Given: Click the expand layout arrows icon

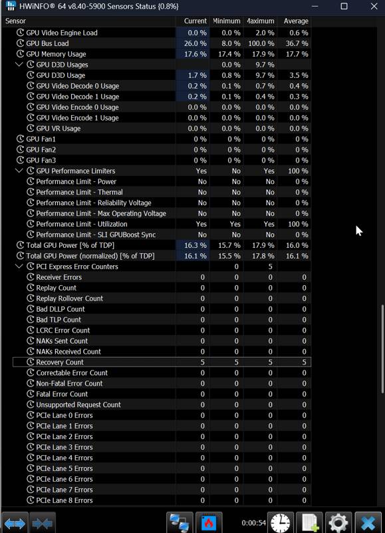Looking at the screenshot, I should coord(15,522).
